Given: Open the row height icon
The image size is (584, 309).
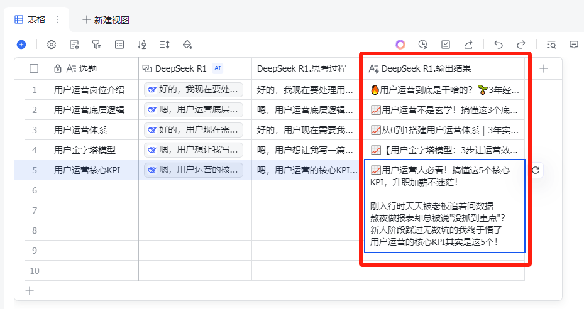Looking at the screenshot, I should (165, 45).
